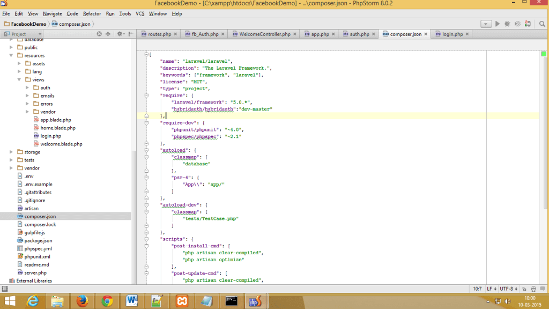
Task: Fold the "autoload" block in gutter
Action: coord(147,150)
